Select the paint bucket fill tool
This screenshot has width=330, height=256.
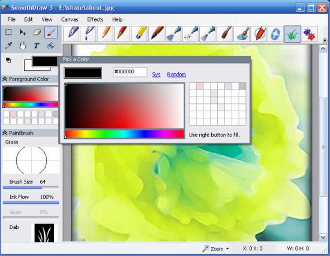click(51, 45)
